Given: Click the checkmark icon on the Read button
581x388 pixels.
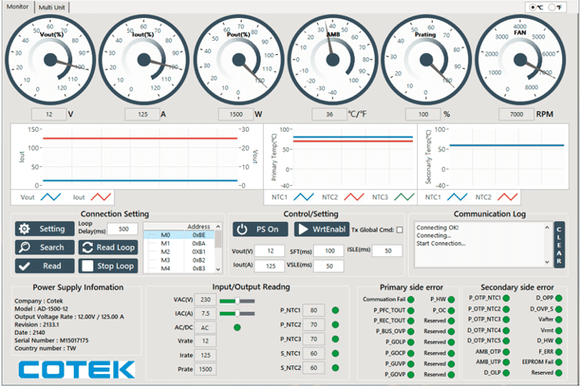Looking at the screenshot, I should (25, 266).
